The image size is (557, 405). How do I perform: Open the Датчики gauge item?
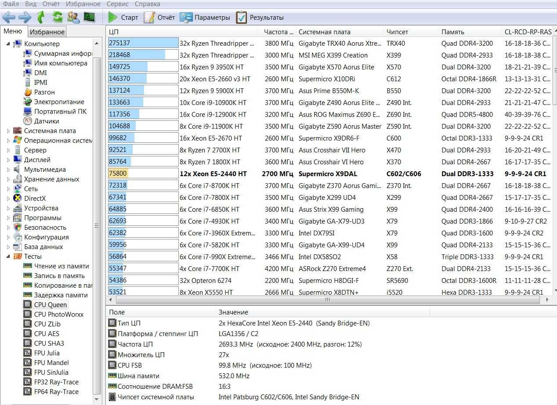41,121
